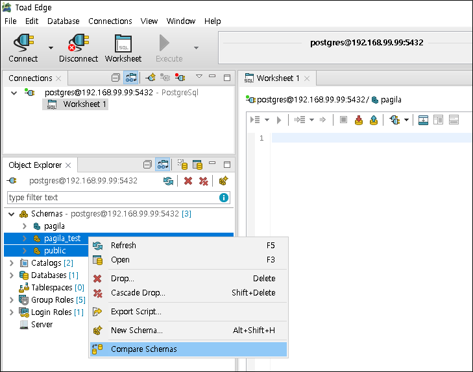This screenshot has width=473, height=372.
Task: Collapse the Schemas tree node
Action: (12, 214)
